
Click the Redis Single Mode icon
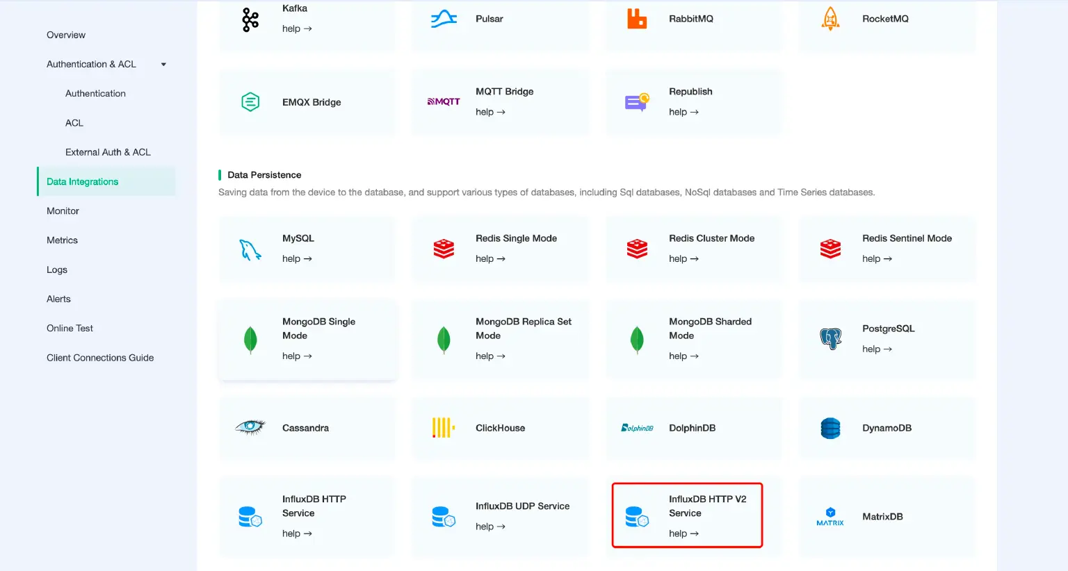(443, 249)
